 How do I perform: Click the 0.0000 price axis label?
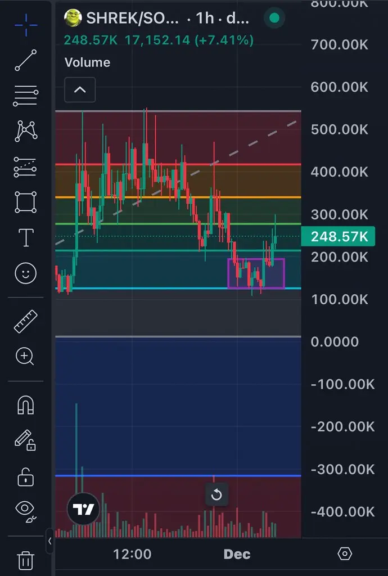pos(335,342)
